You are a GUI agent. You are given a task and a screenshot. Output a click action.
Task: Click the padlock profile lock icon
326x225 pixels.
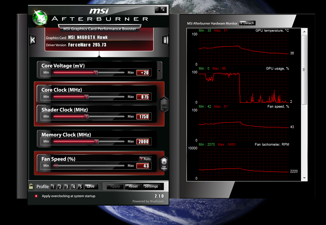coord(31,186)
